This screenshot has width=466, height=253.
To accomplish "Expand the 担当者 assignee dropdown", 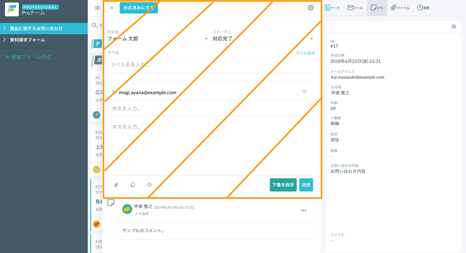I will [206, 38].
